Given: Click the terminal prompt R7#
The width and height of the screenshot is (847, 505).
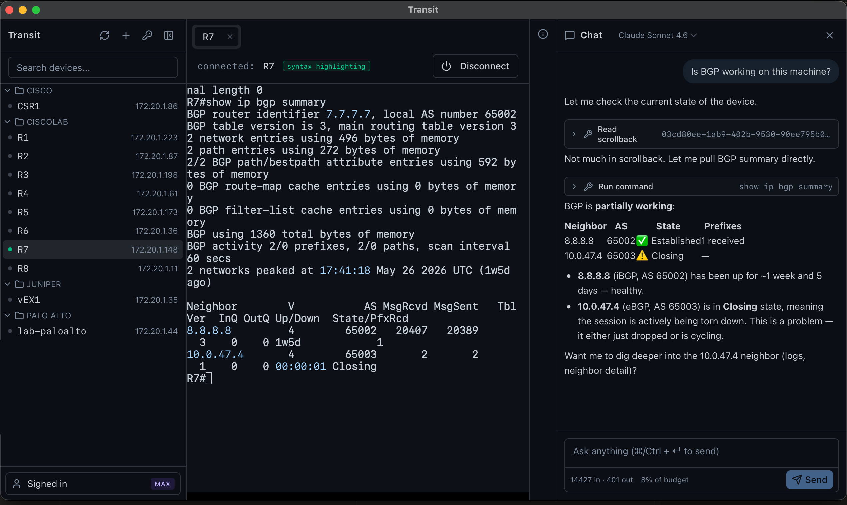Looking at the screenshot, I should (196, 378).
